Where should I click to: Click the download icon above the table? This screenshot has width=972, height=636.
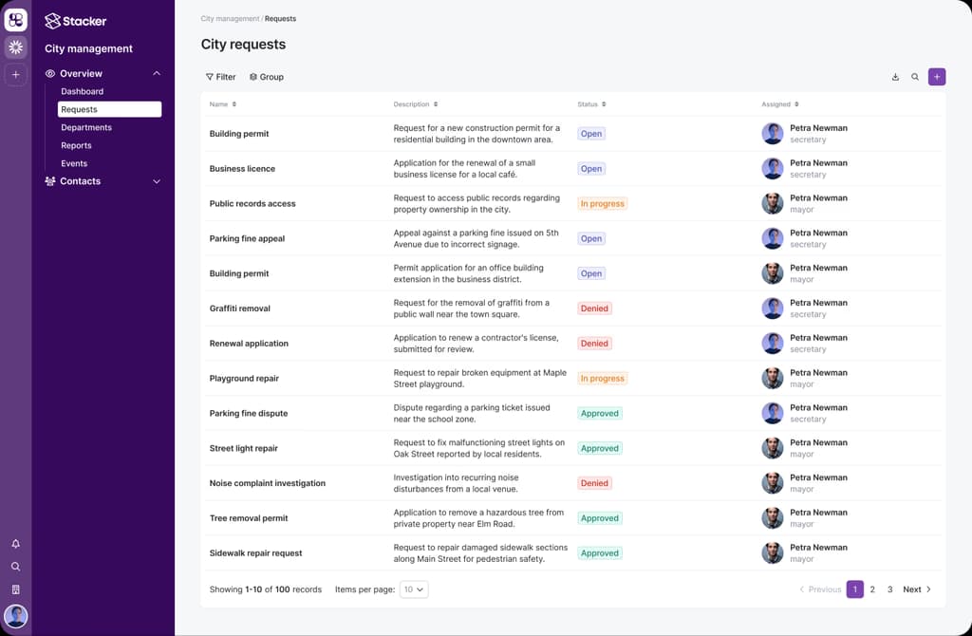click(x=895, y=77)
